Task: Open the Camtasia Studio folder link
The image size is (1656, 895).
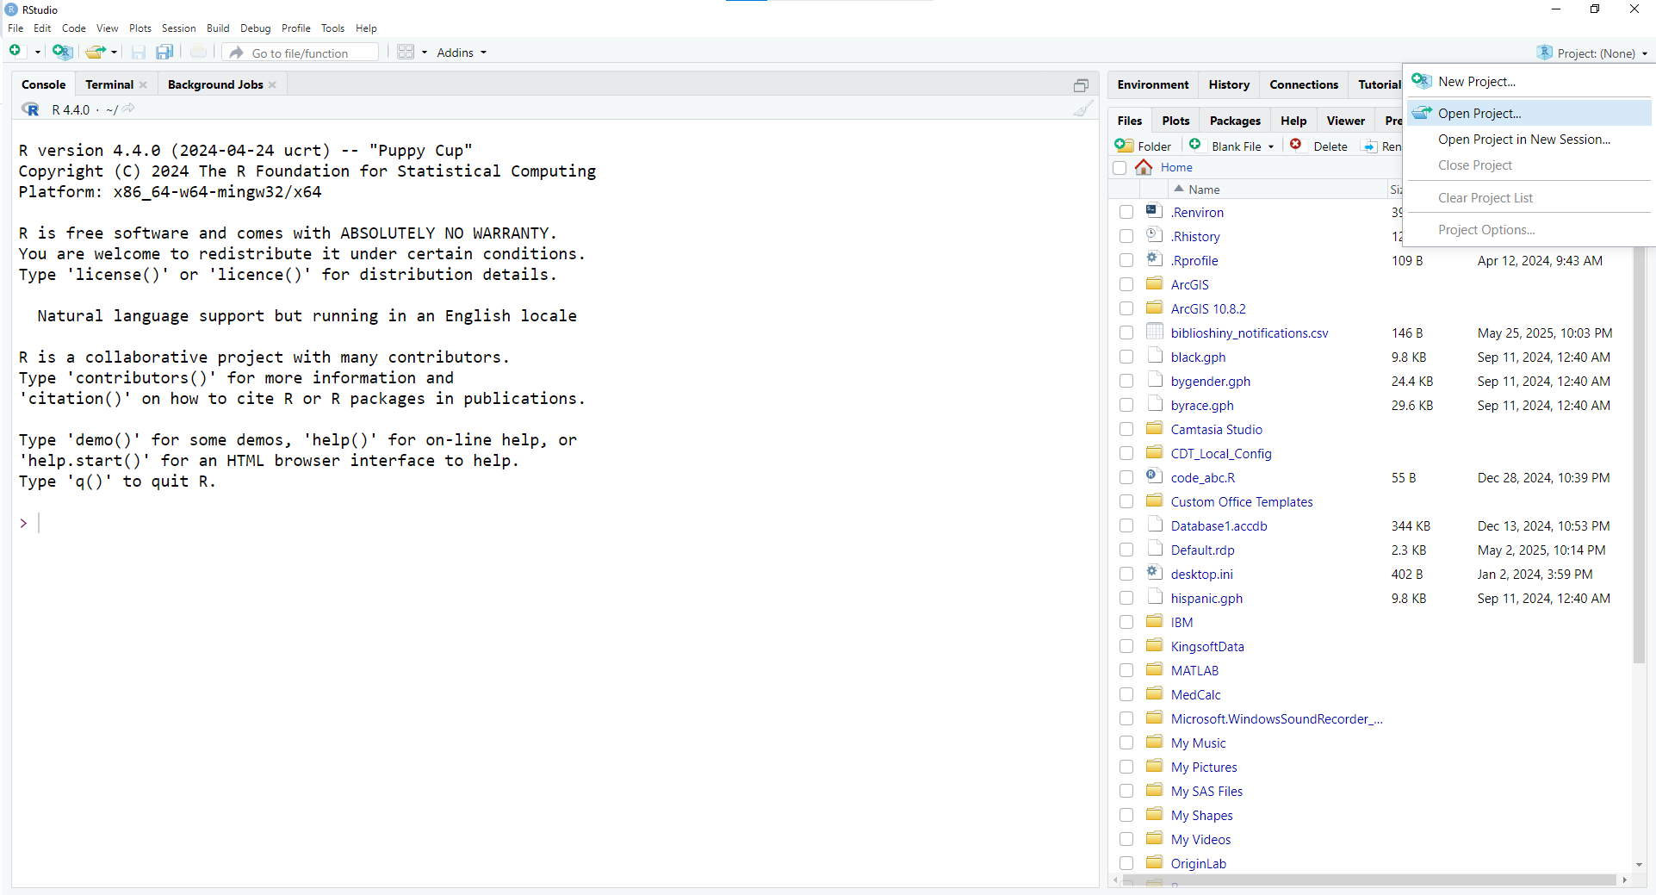Action: (x=1216, y=429)
